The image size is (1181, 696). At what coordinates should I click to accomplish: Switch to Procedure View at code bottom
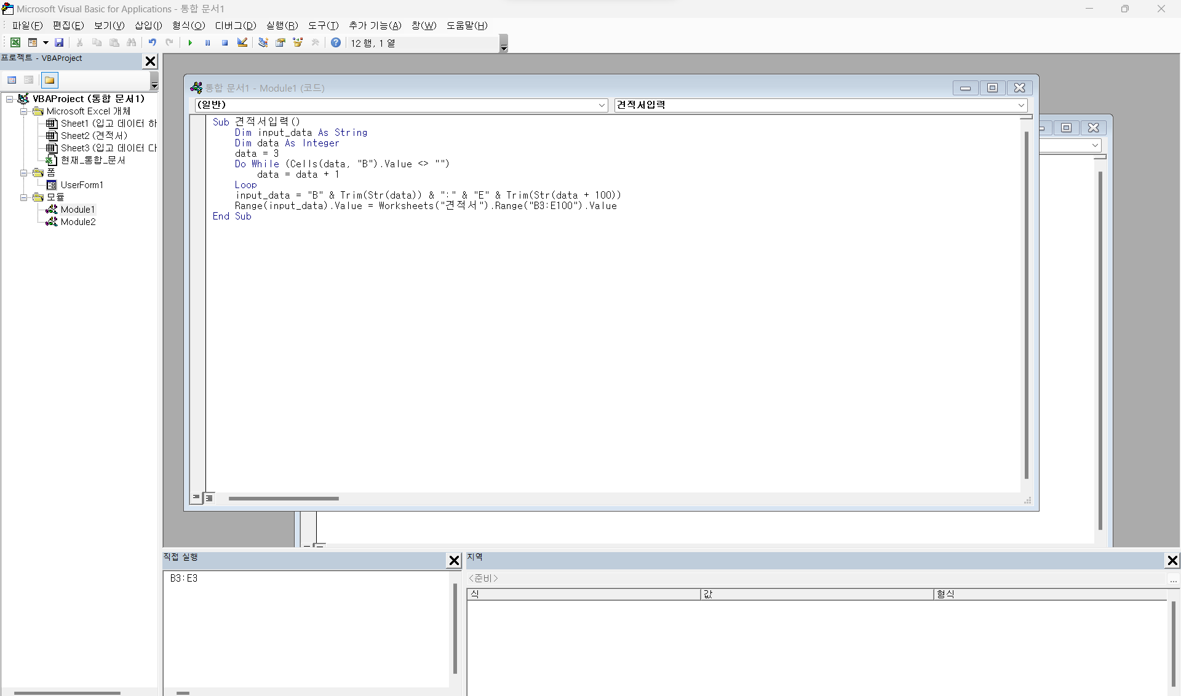click(196, 497)
